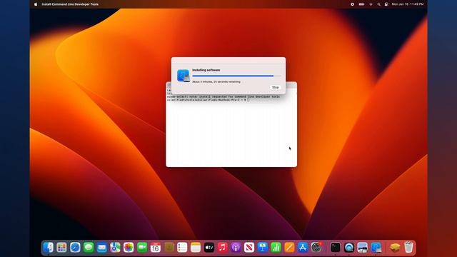This screenshot has height=257, width=457.
Task: Click the Terminal prompt line with cursor
Action: 208,100
